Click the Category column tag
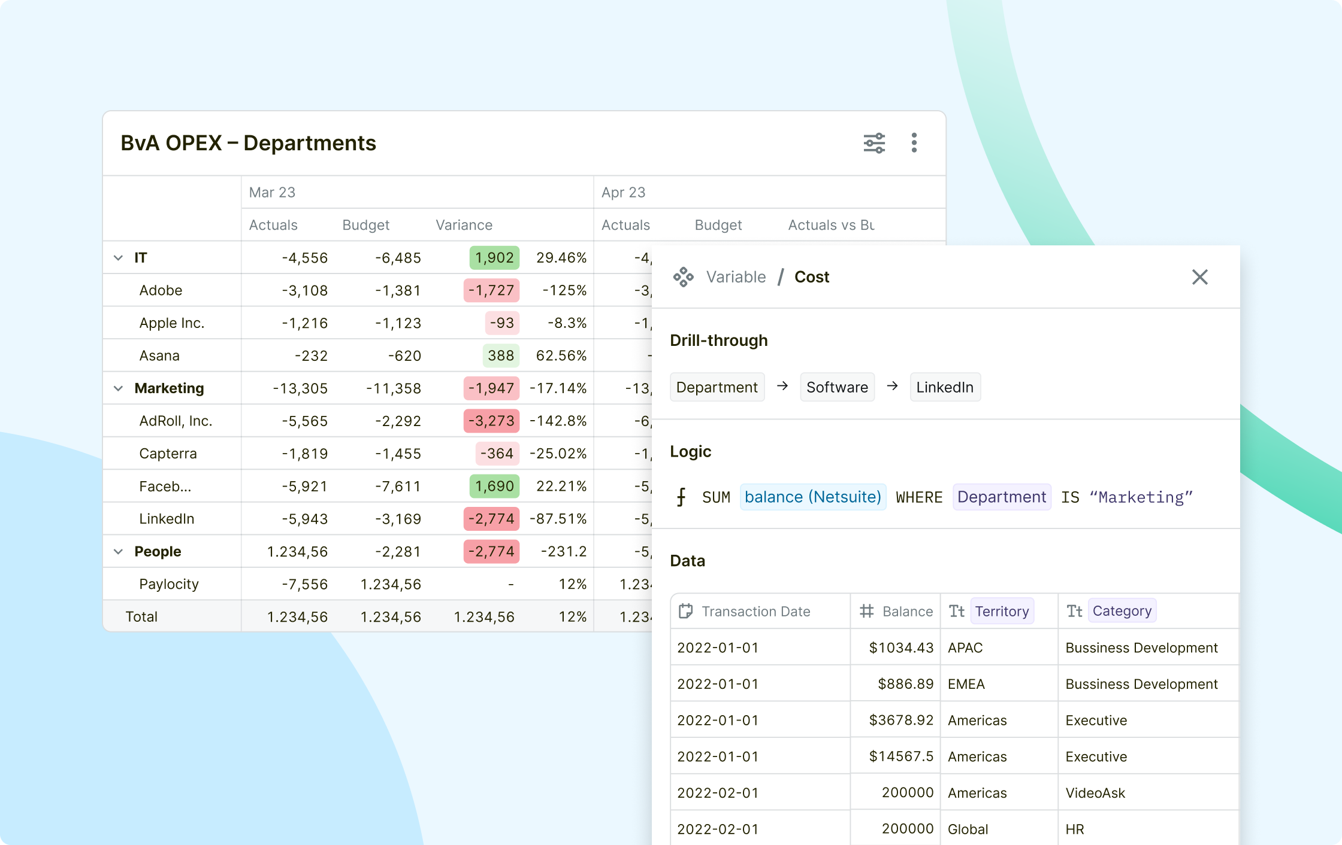 coord(1122,611)
